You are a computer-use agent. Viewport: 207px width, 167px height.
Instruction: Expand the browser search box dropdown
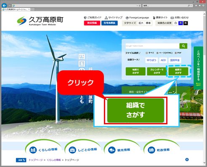pyautogui.click(x=191, y=6)
